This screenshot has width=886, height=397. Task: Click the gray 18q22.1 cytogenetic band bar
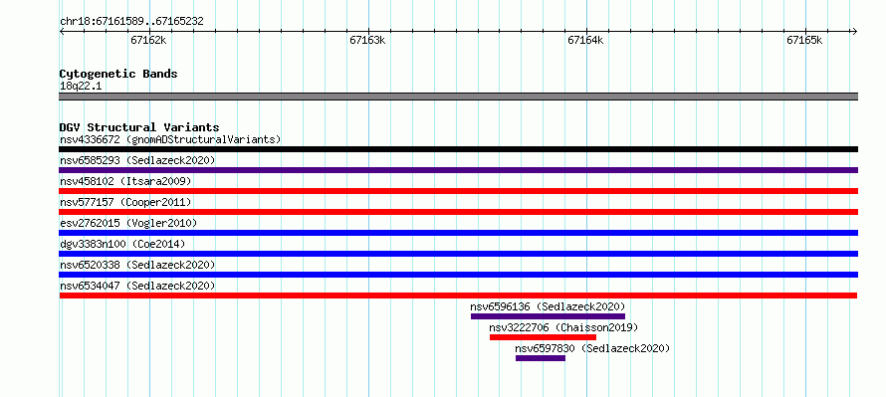pos(458,97)
